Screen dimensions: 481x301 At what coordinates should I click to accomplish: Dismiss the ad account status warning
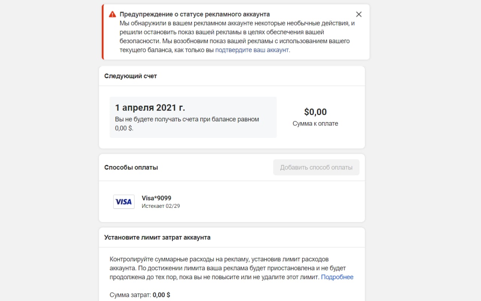(359, 14)
